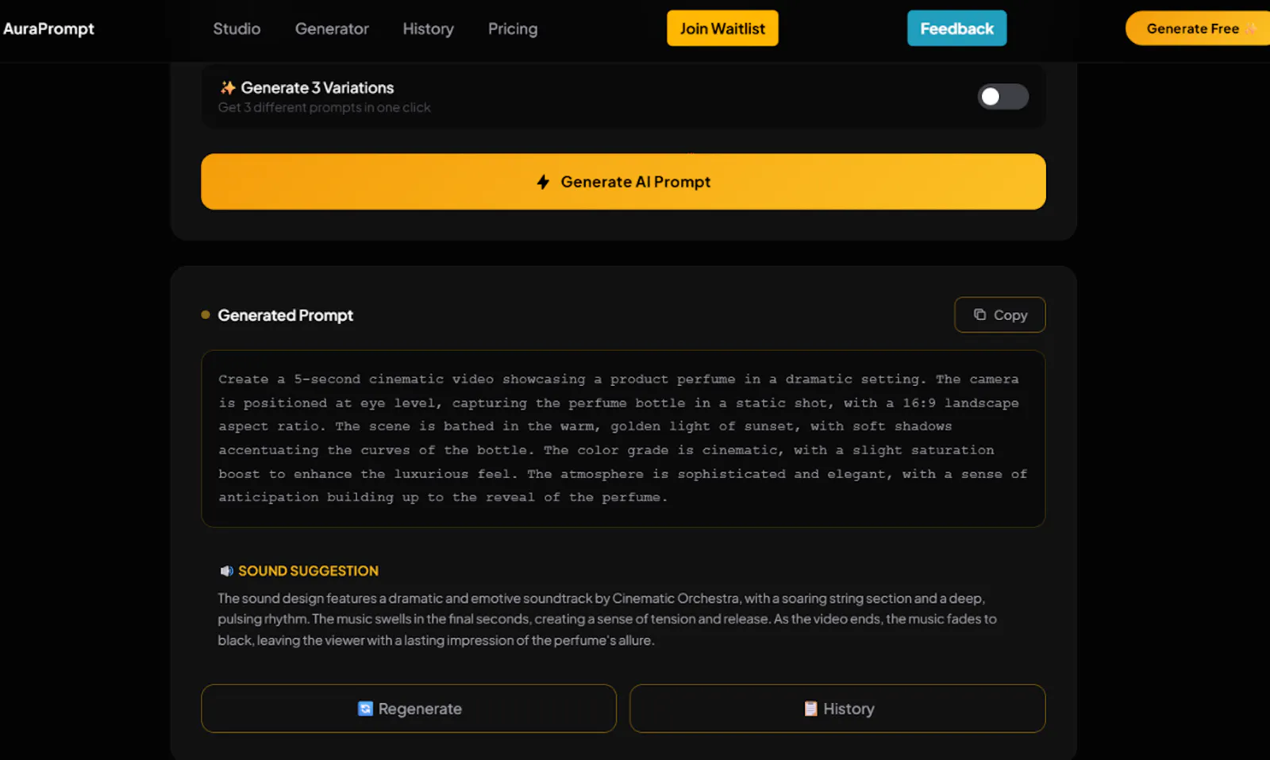Click the Join Waitlist button

point(722,29)
